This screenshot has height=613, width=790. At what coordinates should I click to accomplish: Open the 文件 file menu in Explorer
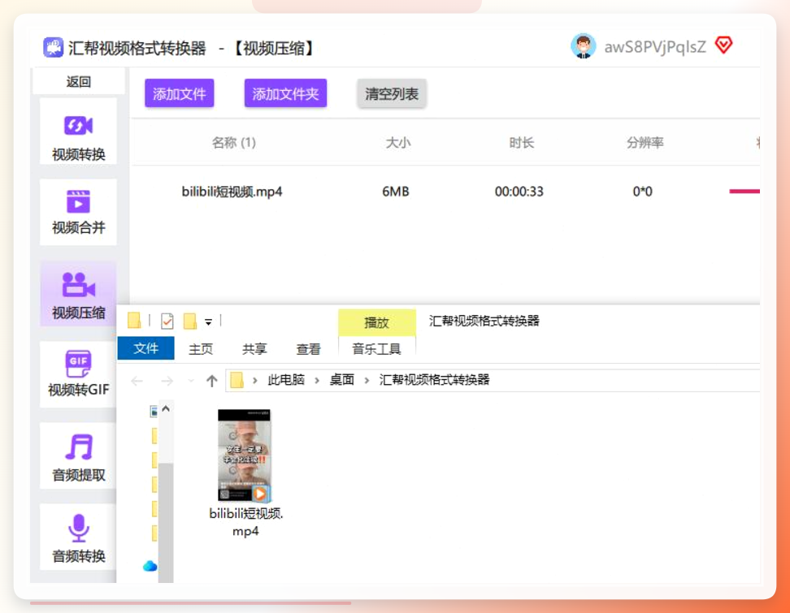click(x=145, y=348)
